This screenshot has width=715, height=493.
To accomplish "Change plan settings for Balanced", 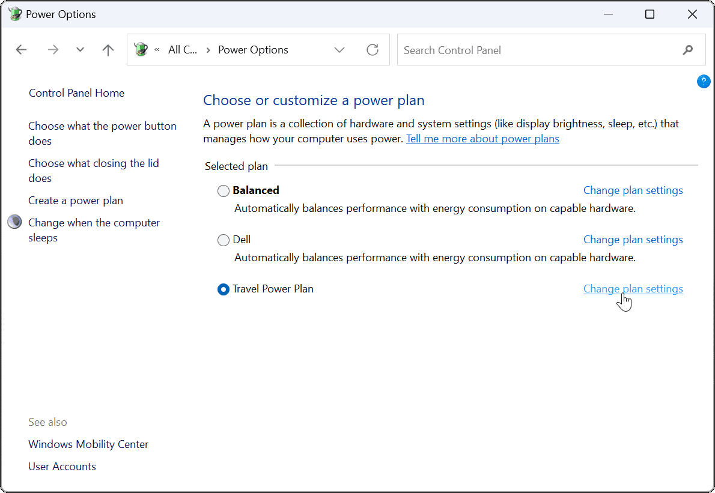I will pyautogui.click(x=633, y=190).
